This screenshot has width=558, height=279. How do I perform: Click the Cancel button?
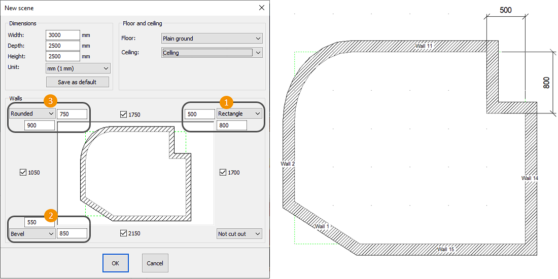(155, 263)
